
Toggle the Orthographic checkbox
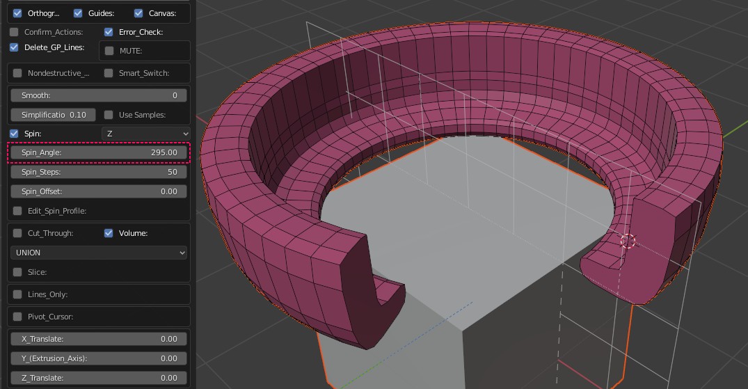(17, 13)
